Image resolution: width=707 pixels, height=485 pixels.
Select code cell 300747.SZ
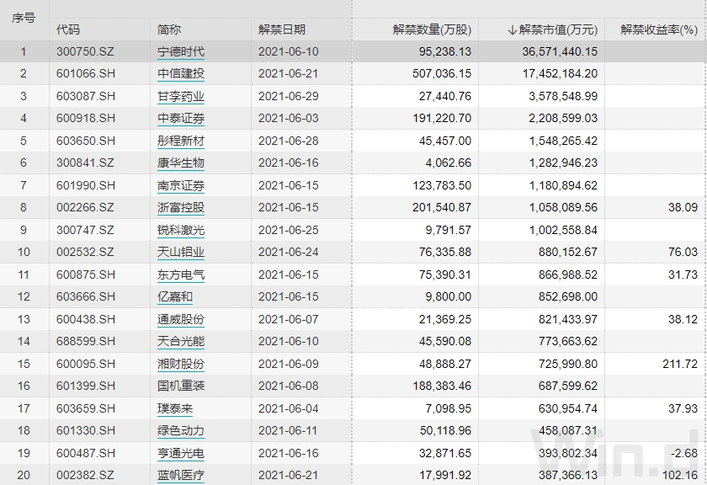click(x=85, y=230)
